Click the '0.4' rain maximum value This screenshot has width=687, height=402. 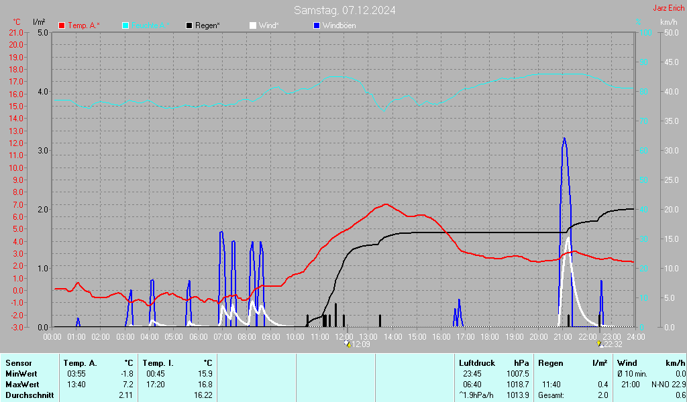click(603, 385)
